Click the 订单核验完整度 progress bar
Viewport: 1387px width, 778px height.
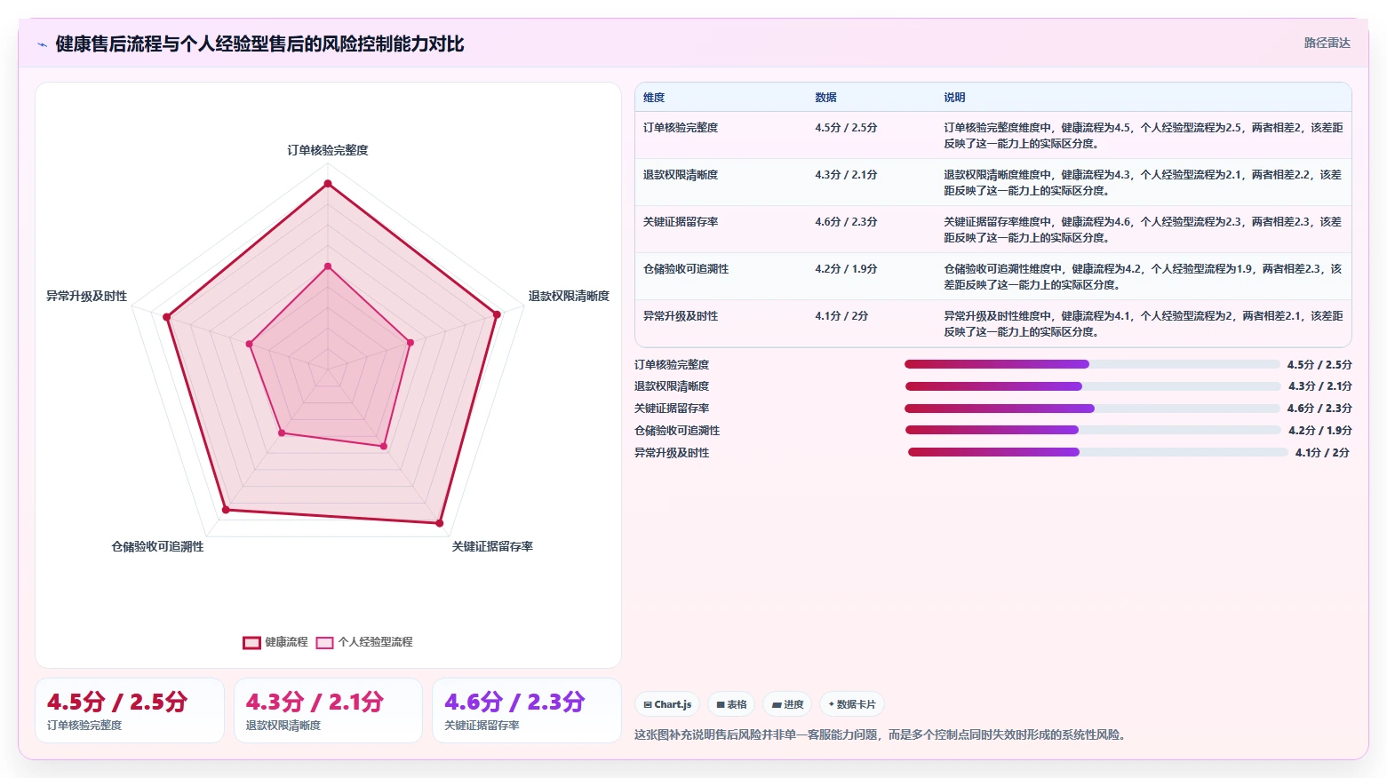pyautogui.click(x=1092, y=364)
